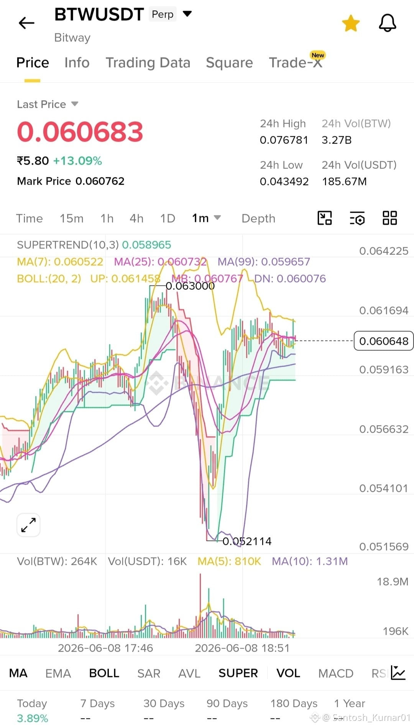414x727 pixels.
Task: Switch chart to 15m interval
Action: tap(71, 218)
